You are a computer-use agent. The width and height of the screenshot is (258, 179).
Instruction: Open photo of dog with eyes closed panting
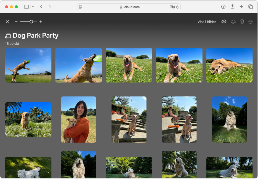179,65
